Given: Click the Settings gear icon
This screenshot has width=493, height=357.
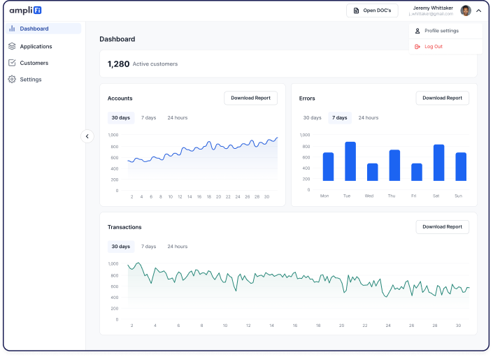Looking at the screenshot, I should pos(13,80).
